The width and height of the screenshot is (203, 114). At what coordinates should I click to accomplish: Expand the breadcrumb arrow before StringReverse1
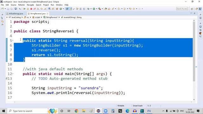42,17
